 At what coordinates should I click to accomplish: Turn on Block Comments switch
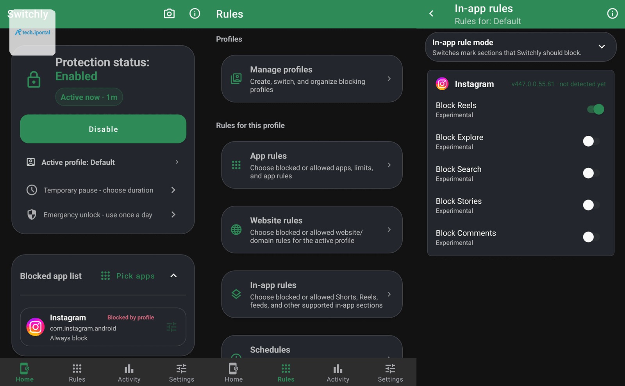(x=591, y=237)
